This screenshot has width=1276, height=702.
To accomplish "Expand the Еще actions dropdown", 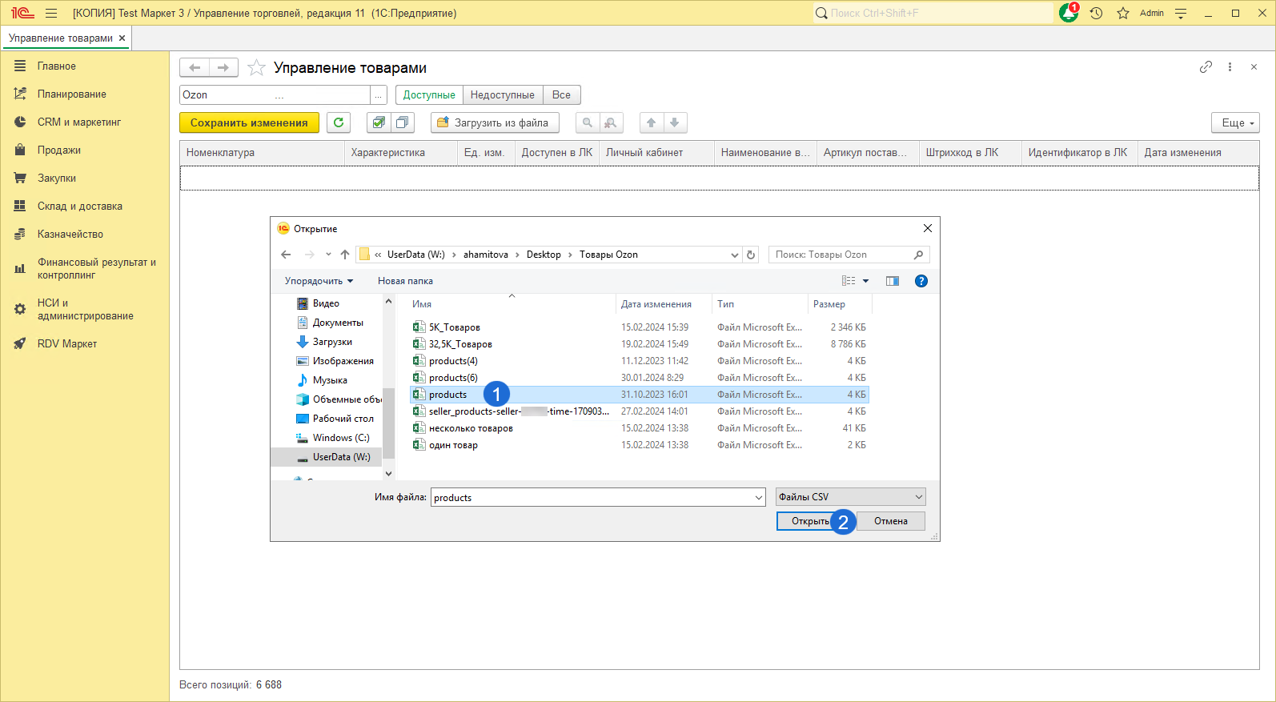I will pos(1235,122).
